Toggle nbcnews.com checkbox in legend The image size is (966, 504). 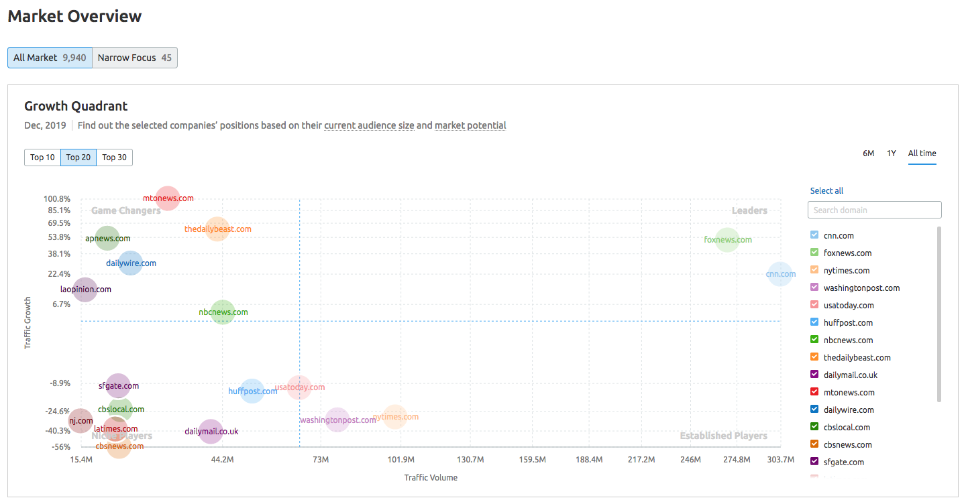click(x=814, y=340)
